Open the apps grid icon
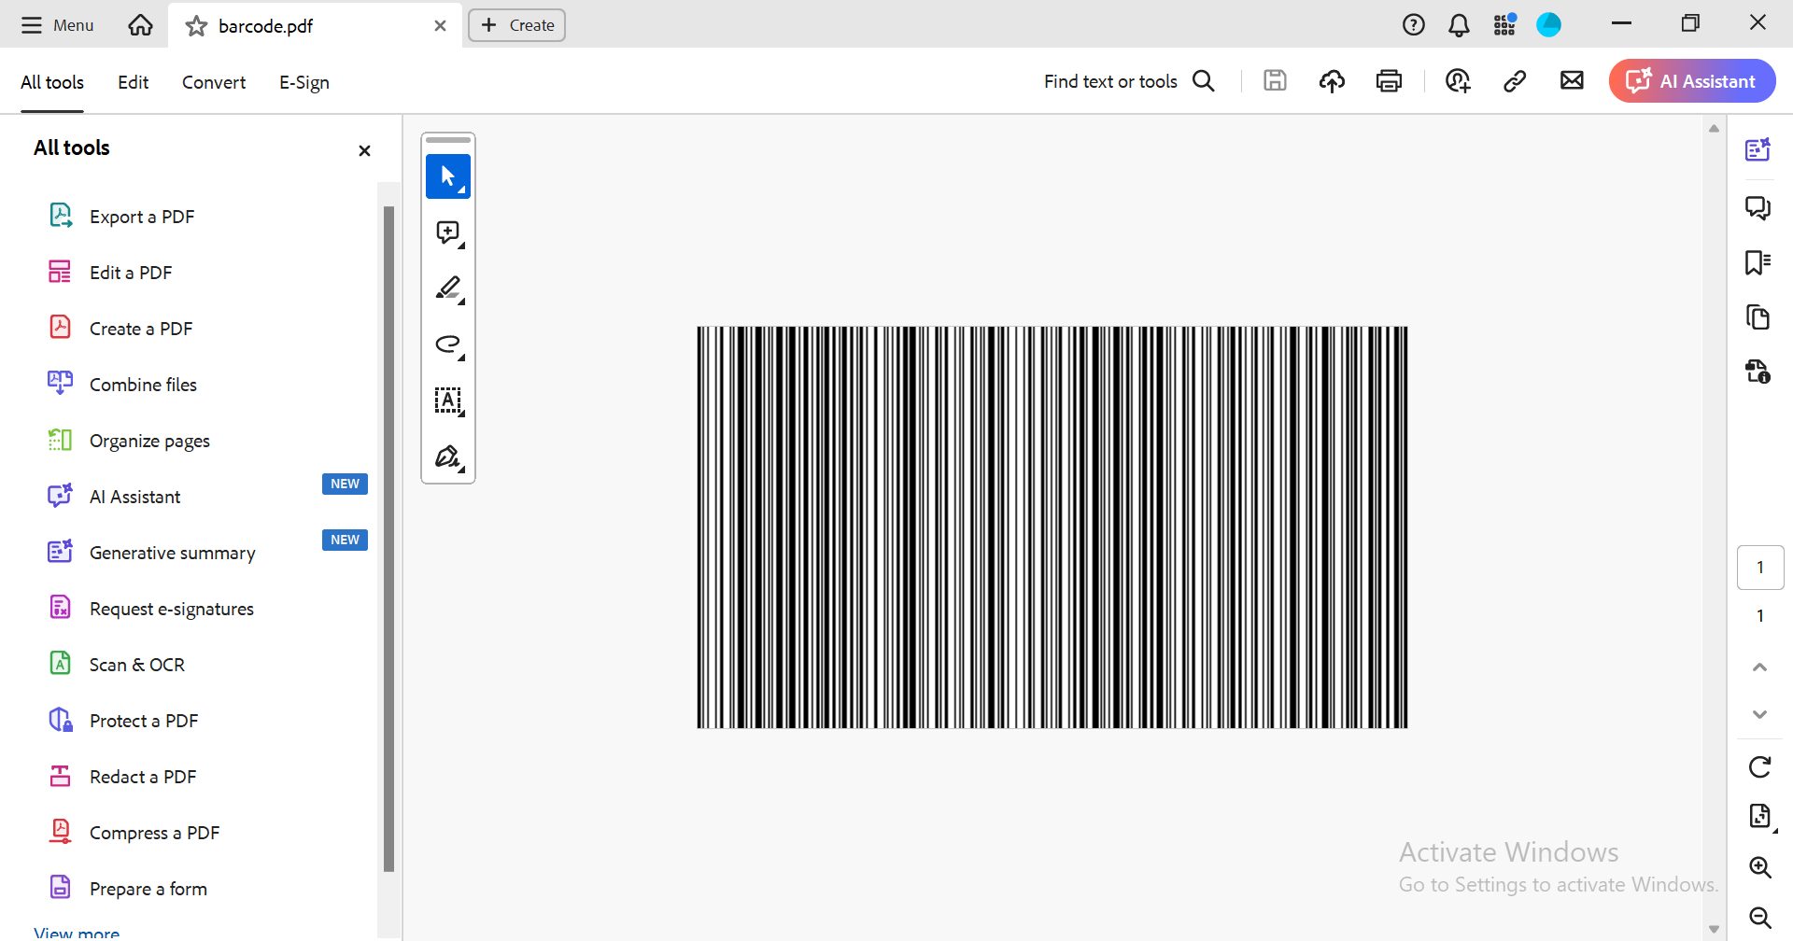 [1504, 25]
